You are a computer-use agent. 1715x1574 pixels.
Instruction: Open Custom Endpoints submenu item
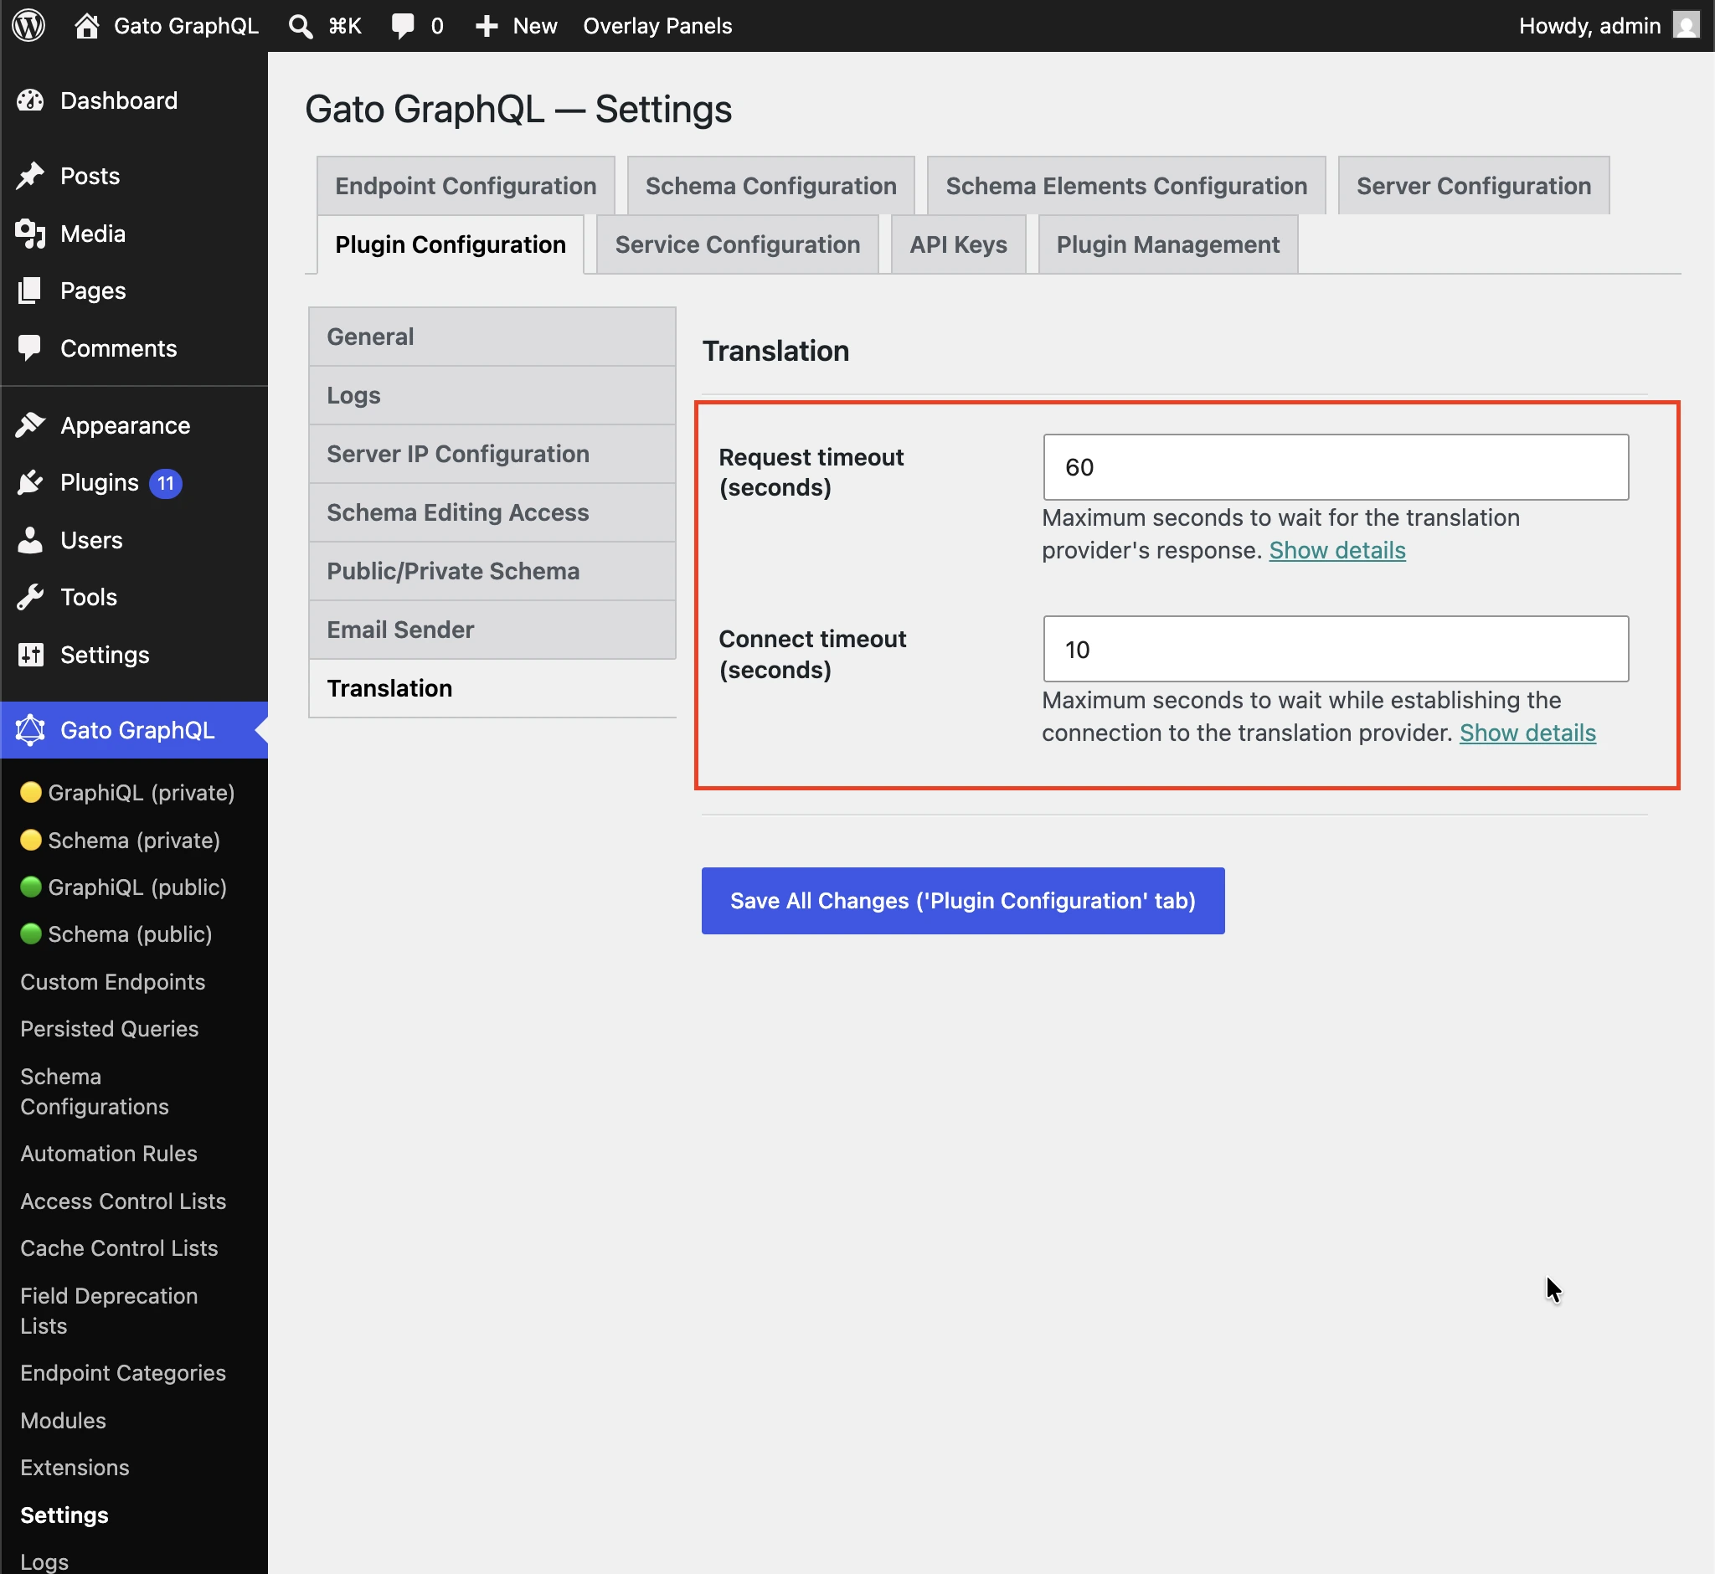(x=112, y=981)
